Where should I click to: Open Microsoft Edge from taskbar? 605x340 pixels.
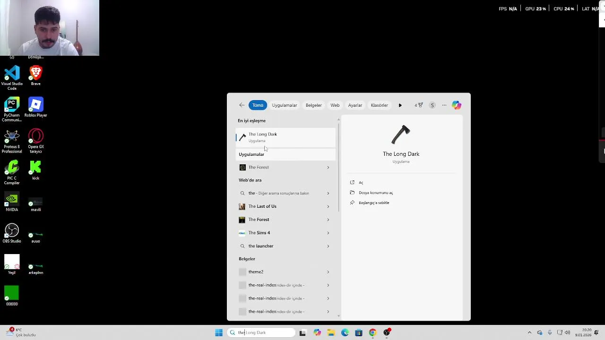[x=345, y=332]
